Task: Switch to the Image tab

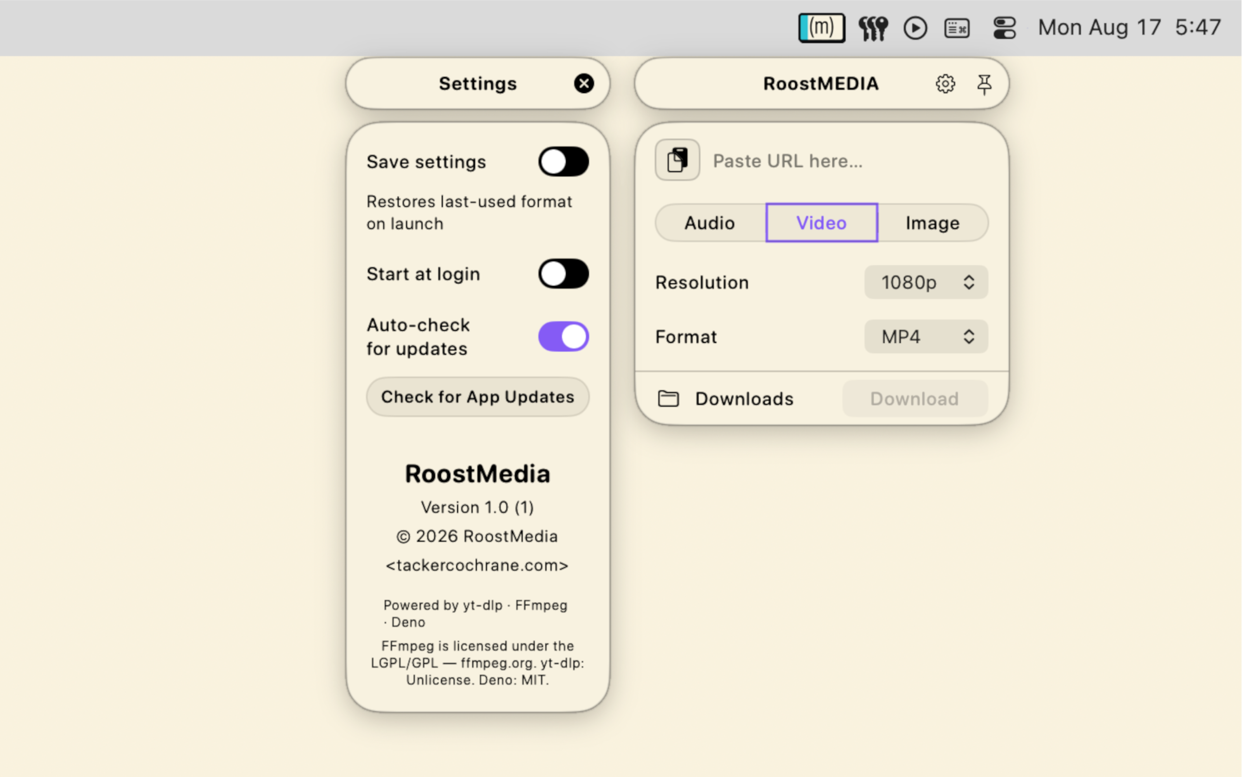Action: (x=933, y=223)
